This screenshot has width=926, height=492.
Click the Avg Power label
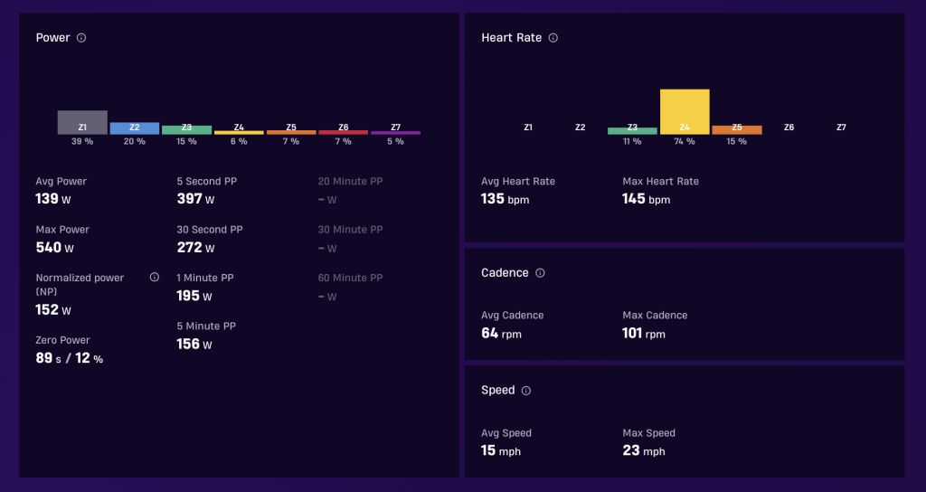point(61,181)
